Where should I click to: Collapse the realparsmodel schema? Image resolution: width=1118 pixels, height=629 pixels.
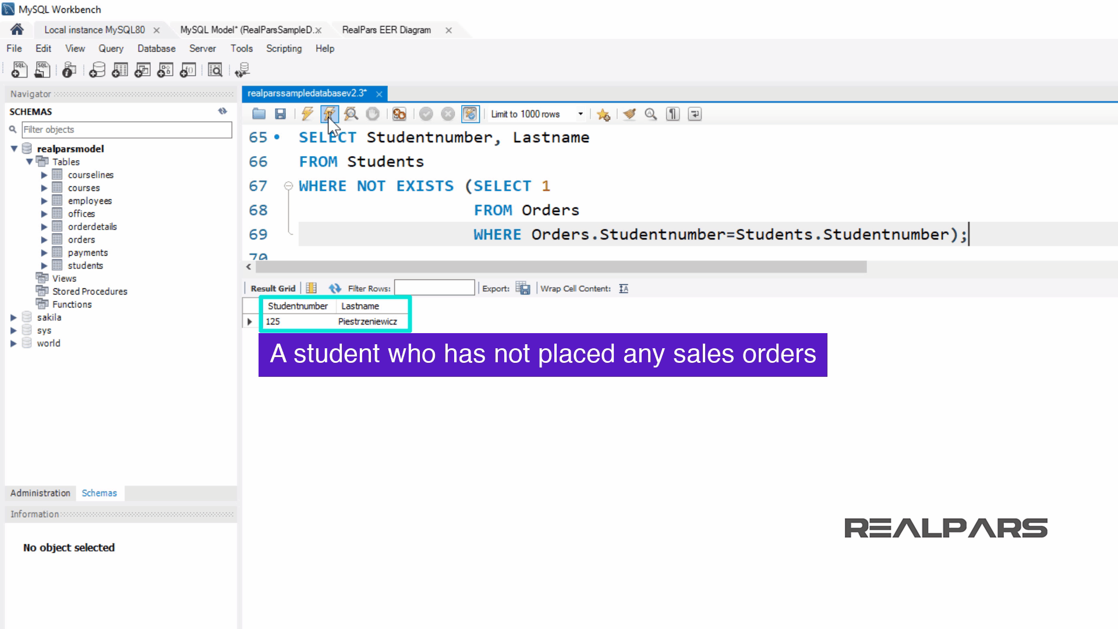(14, 149)
